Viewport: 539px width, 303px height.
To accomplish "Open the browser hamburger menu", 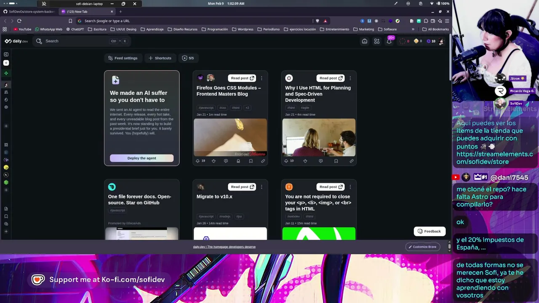I will 447,21.
